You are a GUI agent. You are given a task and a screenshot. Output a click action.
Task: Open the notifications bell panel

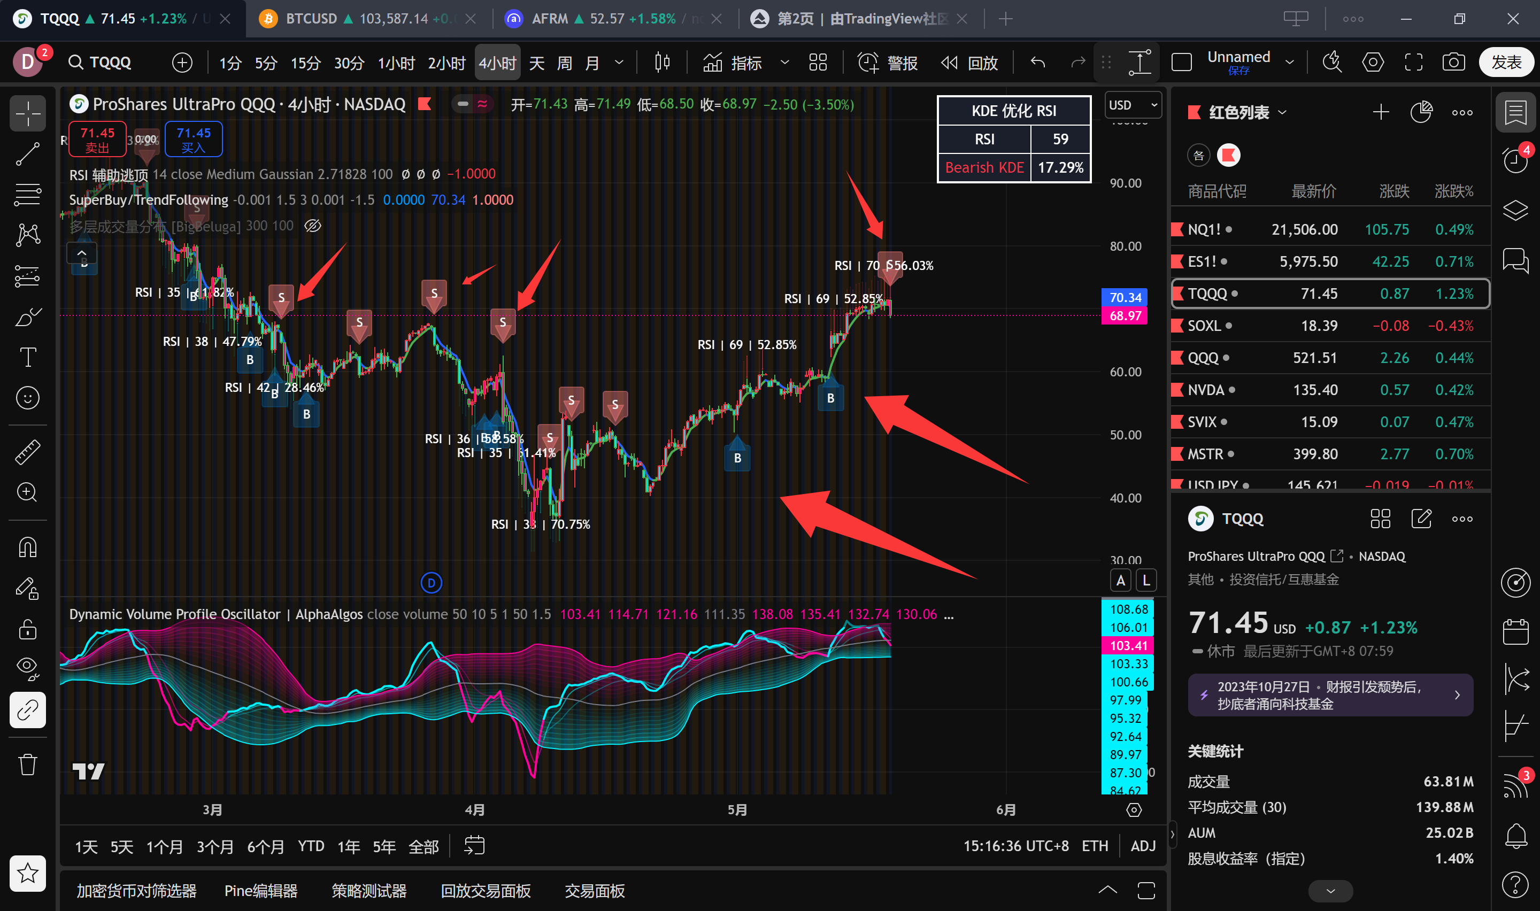click(1515, 835)
